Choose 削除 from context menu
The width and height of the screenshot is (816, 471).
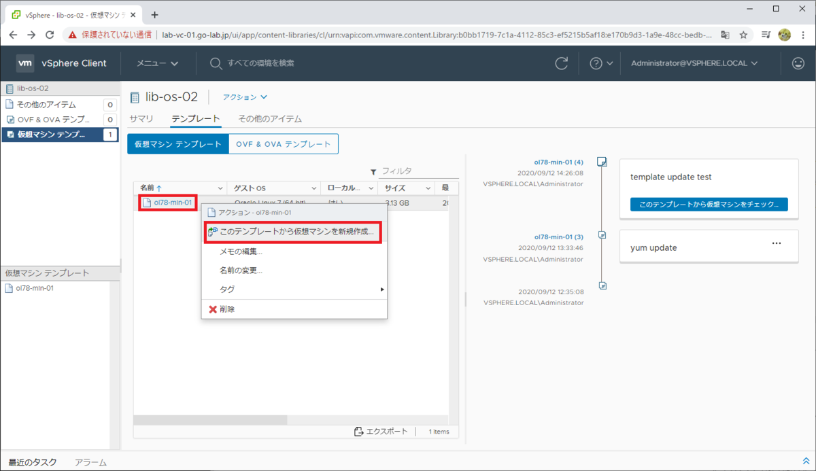coord(294,309)
